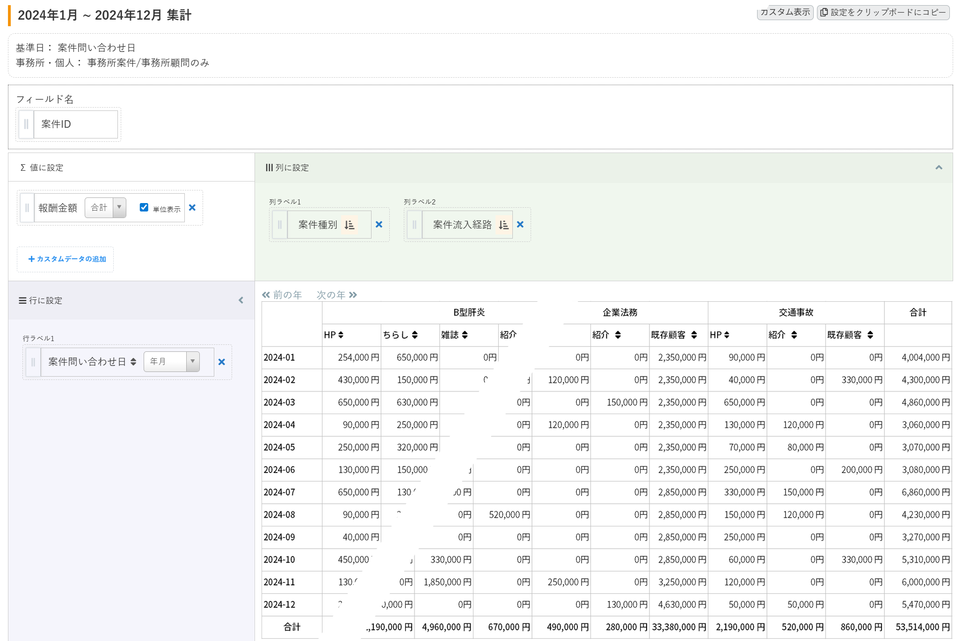Viewport: 955px width, 641px height.
Task: Remove 案件問い合わせ日 row label with X
Action: point(222,362)
